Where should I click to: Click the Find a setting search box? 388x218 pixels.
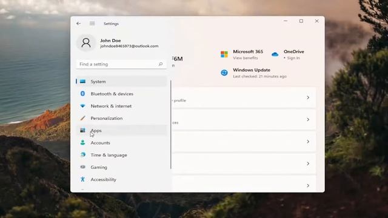pos(121,64)
